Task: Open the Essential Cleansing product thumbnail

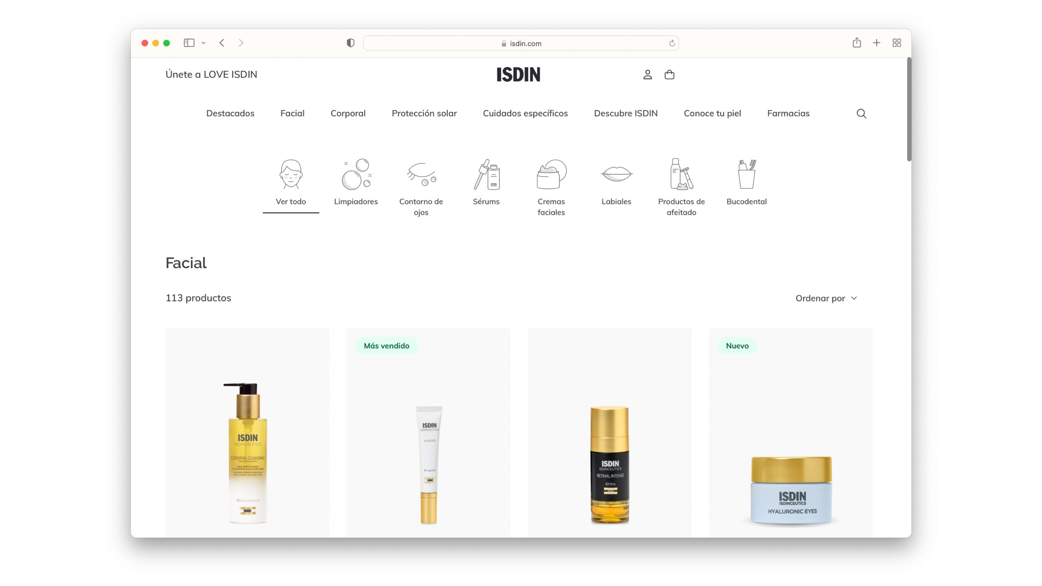Action: [247, 433]
